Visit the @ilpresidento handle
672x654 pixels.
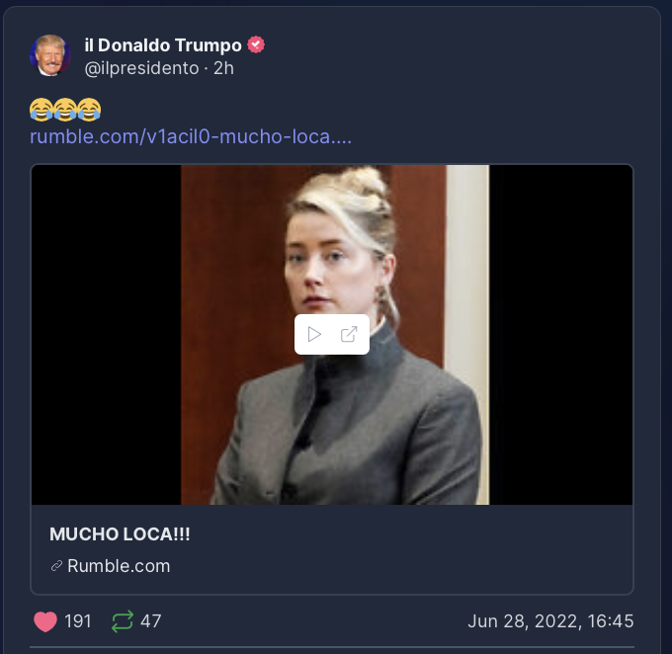point(142,68)
